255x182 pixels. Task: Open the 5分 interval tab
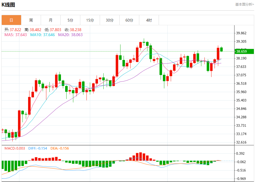tap(70, 20)
